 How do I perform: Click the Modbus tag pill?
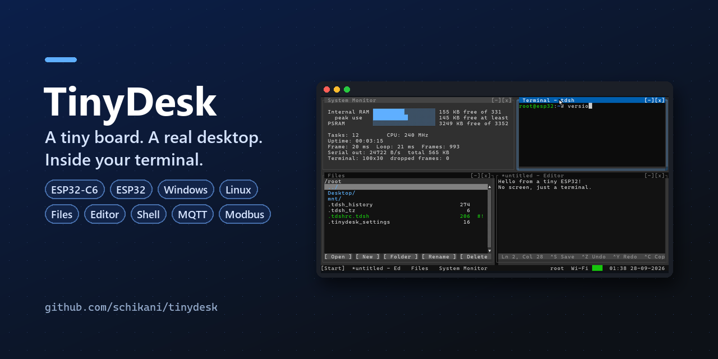(x=245, y=214)
